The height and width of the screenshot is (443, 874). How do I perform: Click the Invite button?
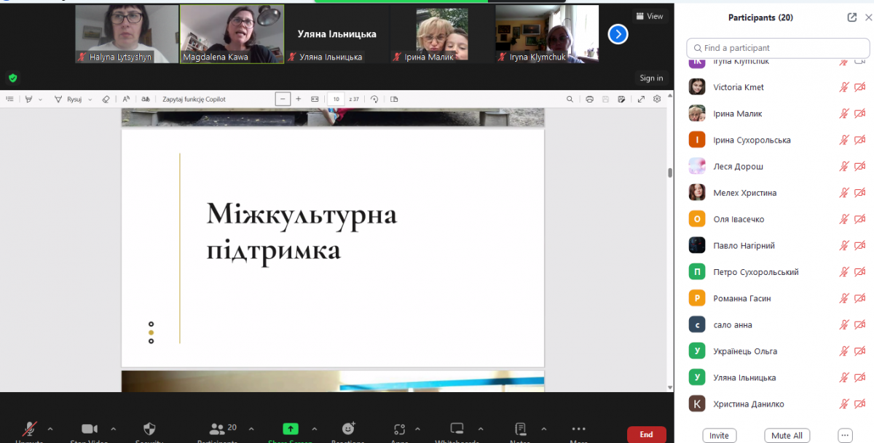(x=719, y=435)
